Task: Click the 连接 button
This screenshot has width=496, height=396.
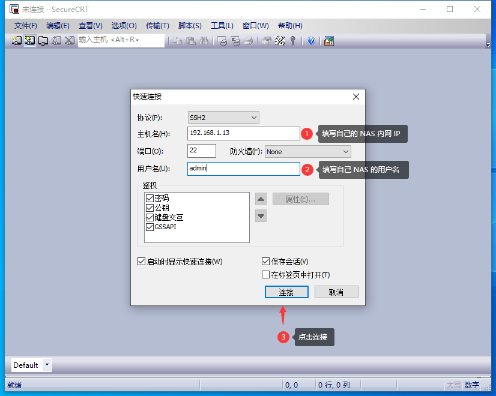Action: [x=286, y=292]
